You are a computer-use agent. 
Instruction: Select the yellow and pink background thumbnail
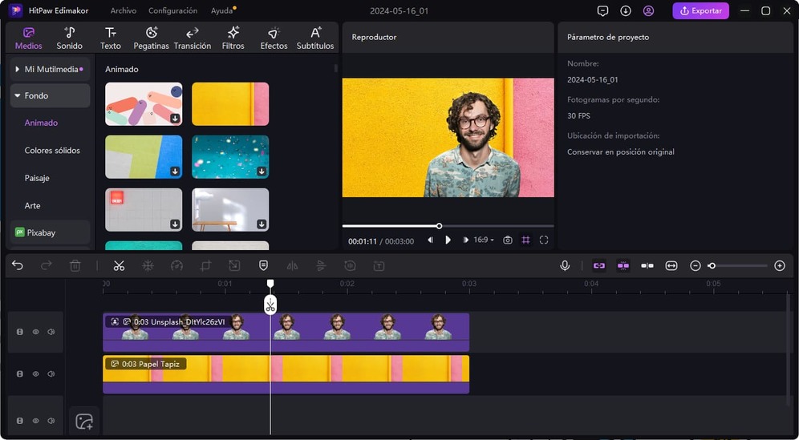[230, 104]
